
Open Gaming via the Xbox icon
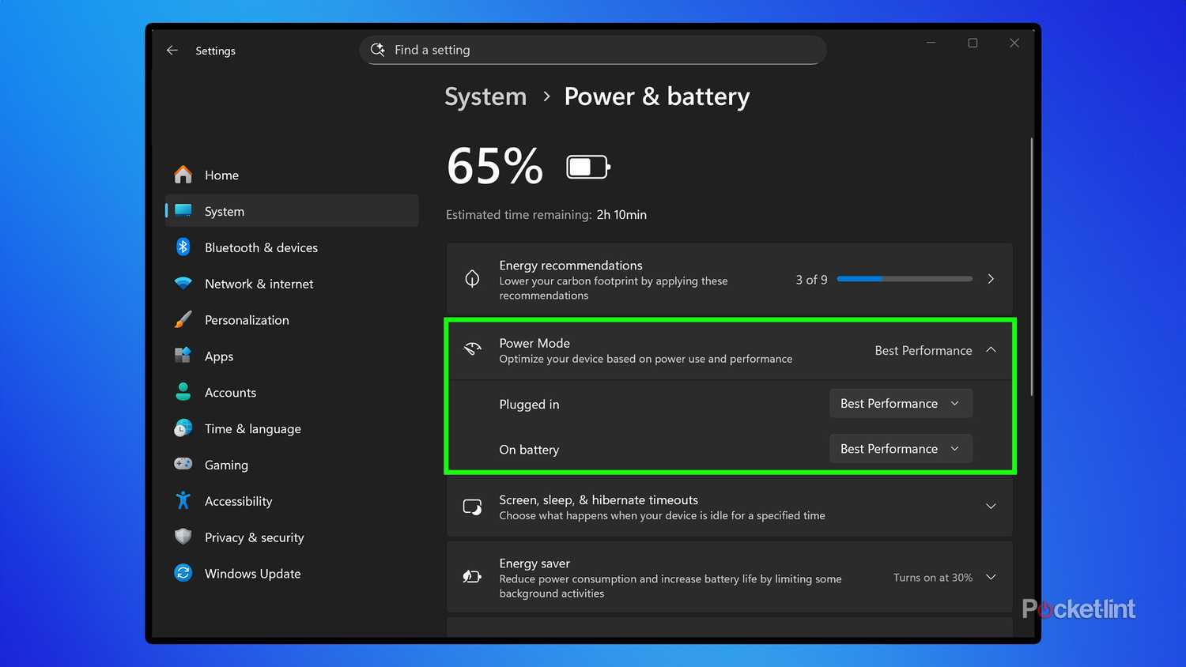pyautogui.click(x=183, y=465)
